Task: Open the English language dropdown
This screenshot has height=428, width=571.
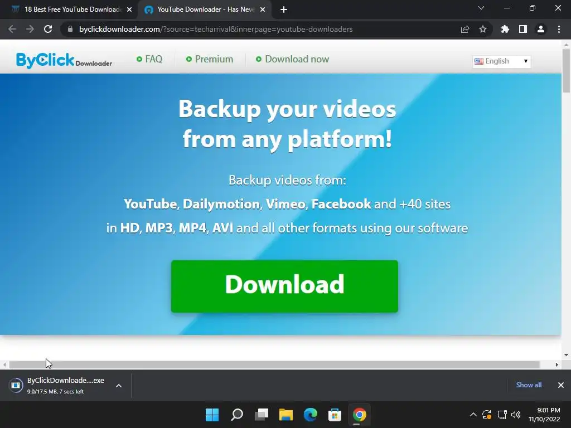Action: [501, 61]
